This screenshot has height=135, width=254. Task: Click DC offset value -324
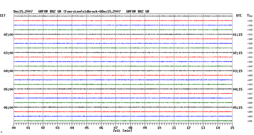pos(250,62)
